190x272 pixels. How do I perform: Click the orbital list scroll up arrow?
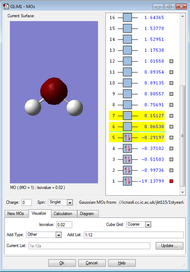click(183, 16)
